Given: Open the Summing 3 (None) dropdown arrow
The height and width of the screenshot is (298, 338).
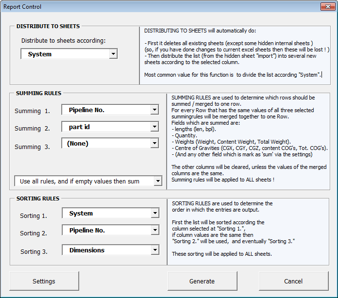Looking at the screenshot, I should [x=154, y=143].
